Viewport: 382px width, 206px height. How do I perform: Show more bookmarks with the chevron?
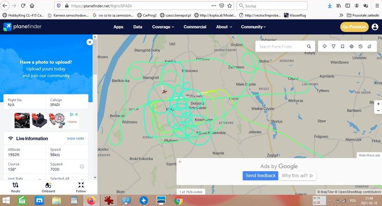[341, 15]
